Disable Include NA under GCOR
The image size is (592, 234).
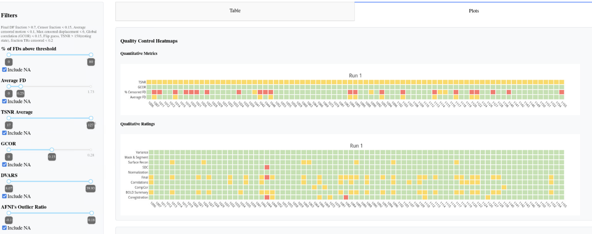point(5,165)
